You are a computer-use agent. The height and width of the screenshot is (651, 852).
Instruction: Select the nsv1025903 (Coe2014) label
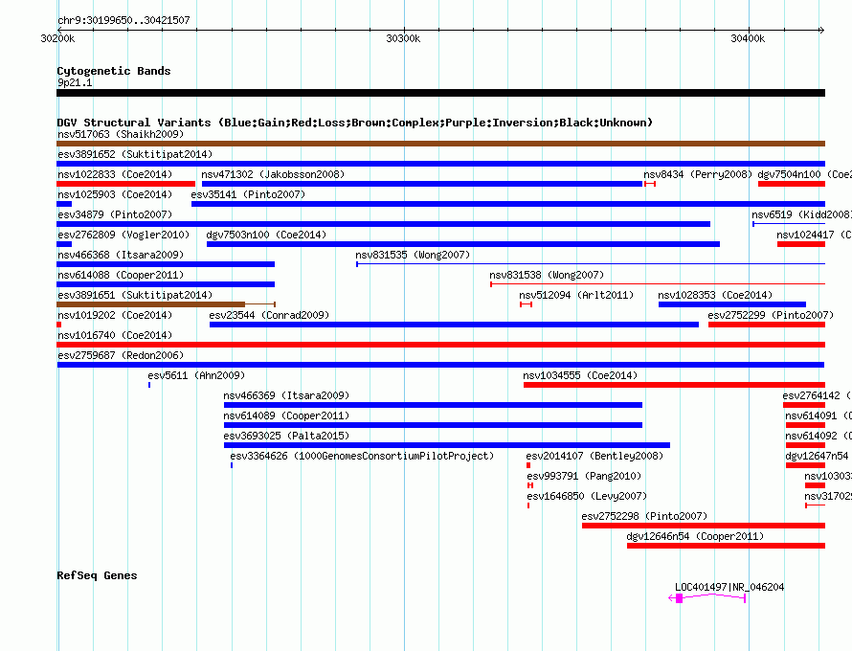(115, 194)
